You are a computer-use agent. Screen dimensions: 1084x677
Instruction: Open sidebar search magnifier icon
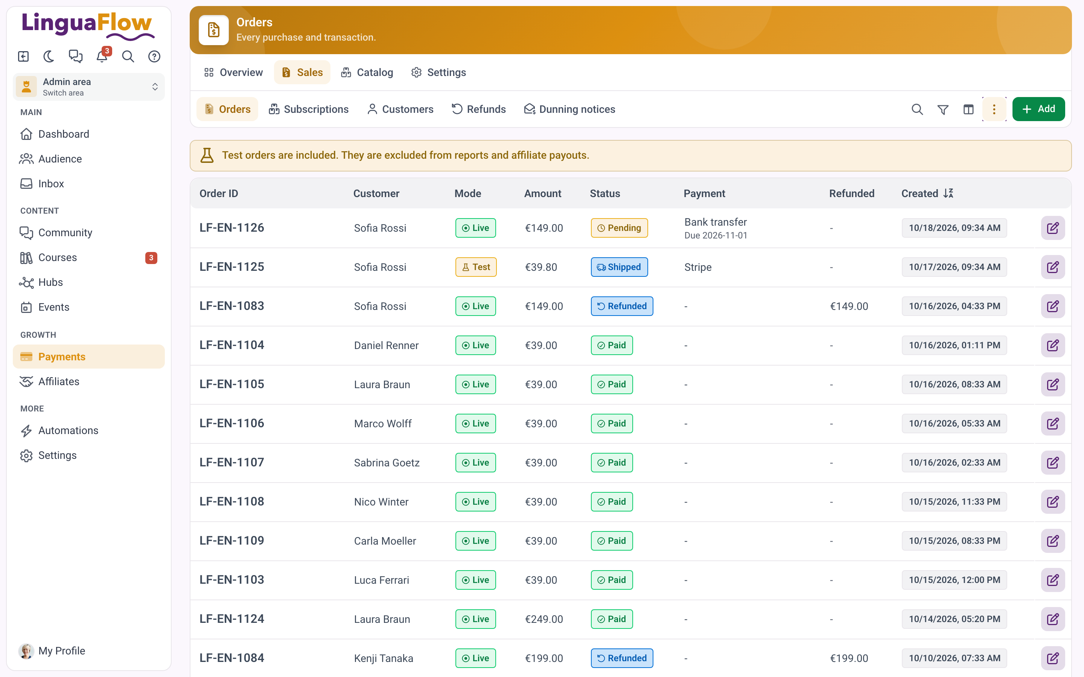coord(128,56)
